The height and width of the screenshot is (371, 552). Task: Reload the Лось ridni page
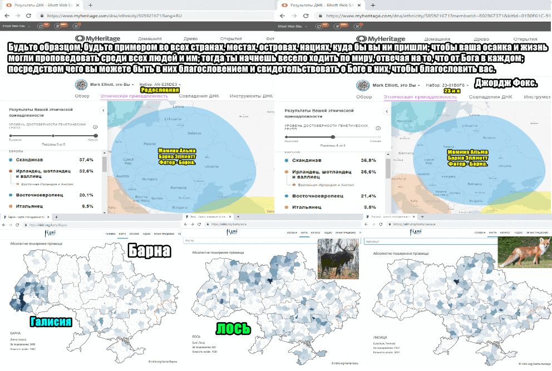pyautogui.click(x=199, y=224)
